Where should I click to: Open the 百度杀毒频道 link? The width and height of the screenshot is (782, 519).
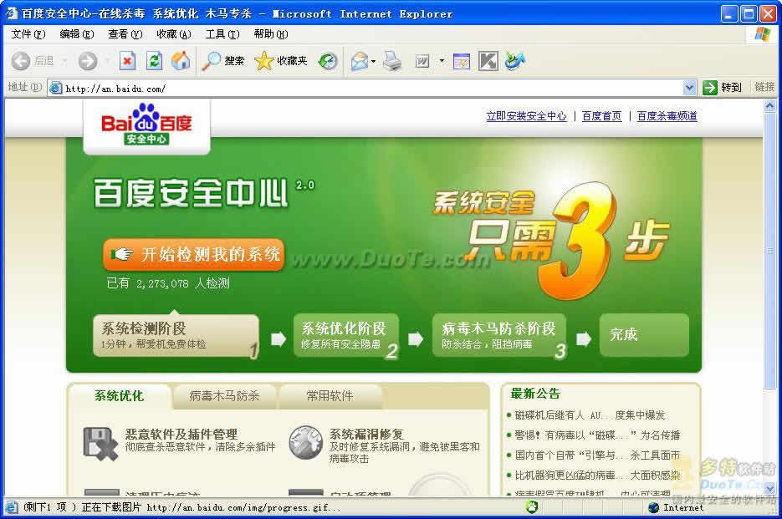pyautogui.click(x=667, y=116)
